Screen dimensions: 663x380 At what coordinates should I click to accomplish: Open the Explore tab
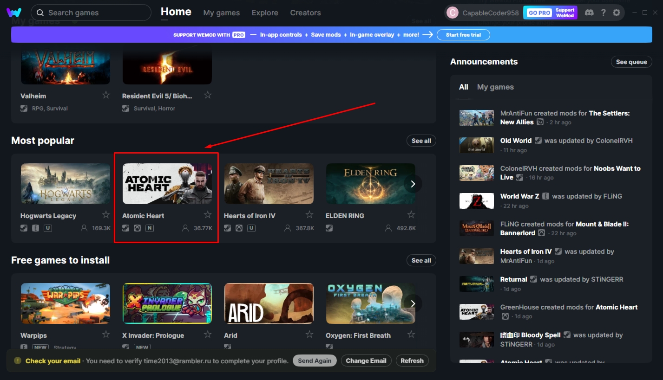click(x=265, y=13)
